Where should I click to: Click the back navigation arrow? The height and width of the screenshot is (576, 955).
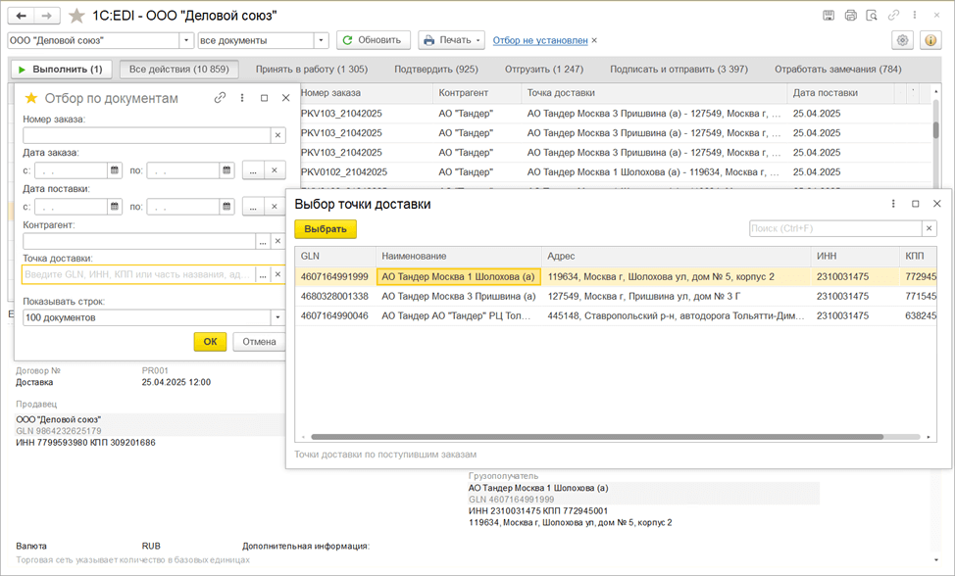22,16
